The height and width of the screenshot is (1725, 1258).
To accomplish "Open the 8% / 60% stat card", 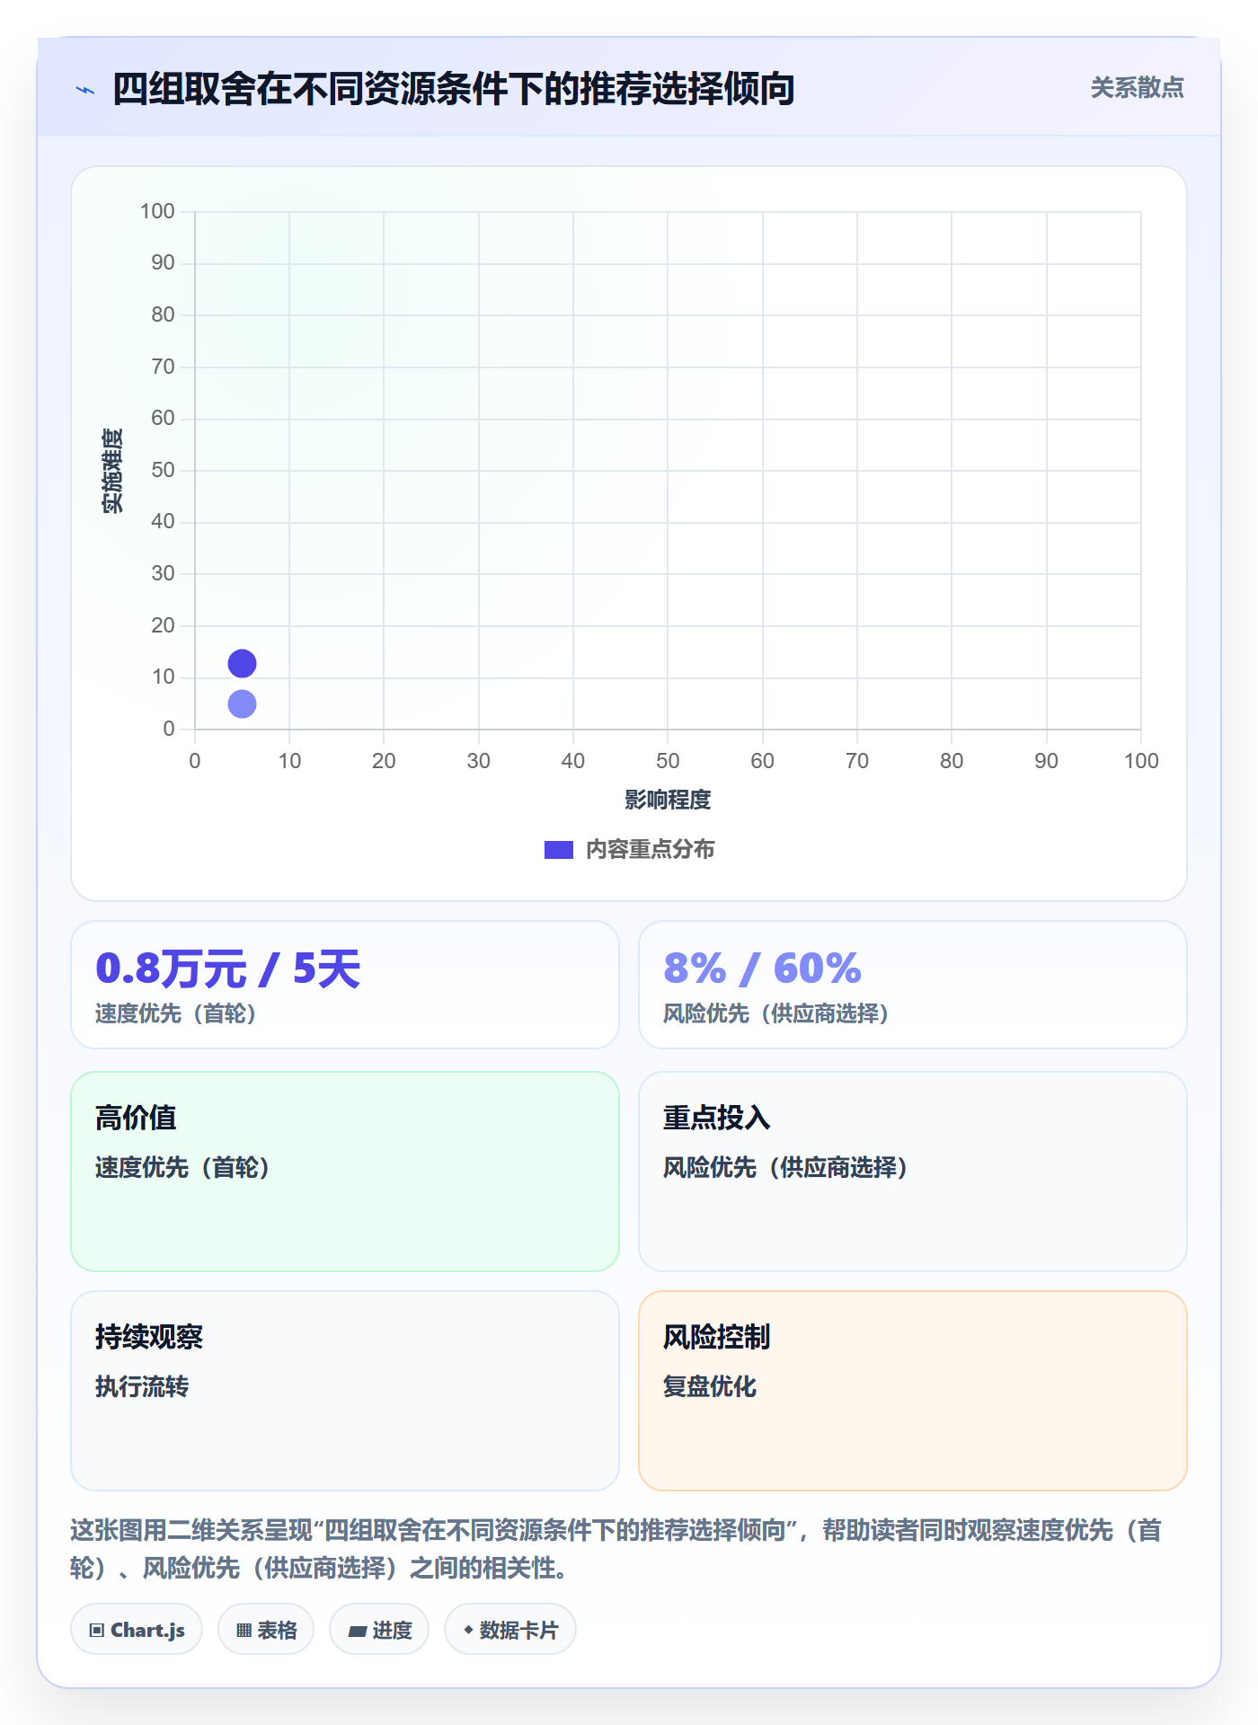I will pyautogui.click(x=913, y=985).
